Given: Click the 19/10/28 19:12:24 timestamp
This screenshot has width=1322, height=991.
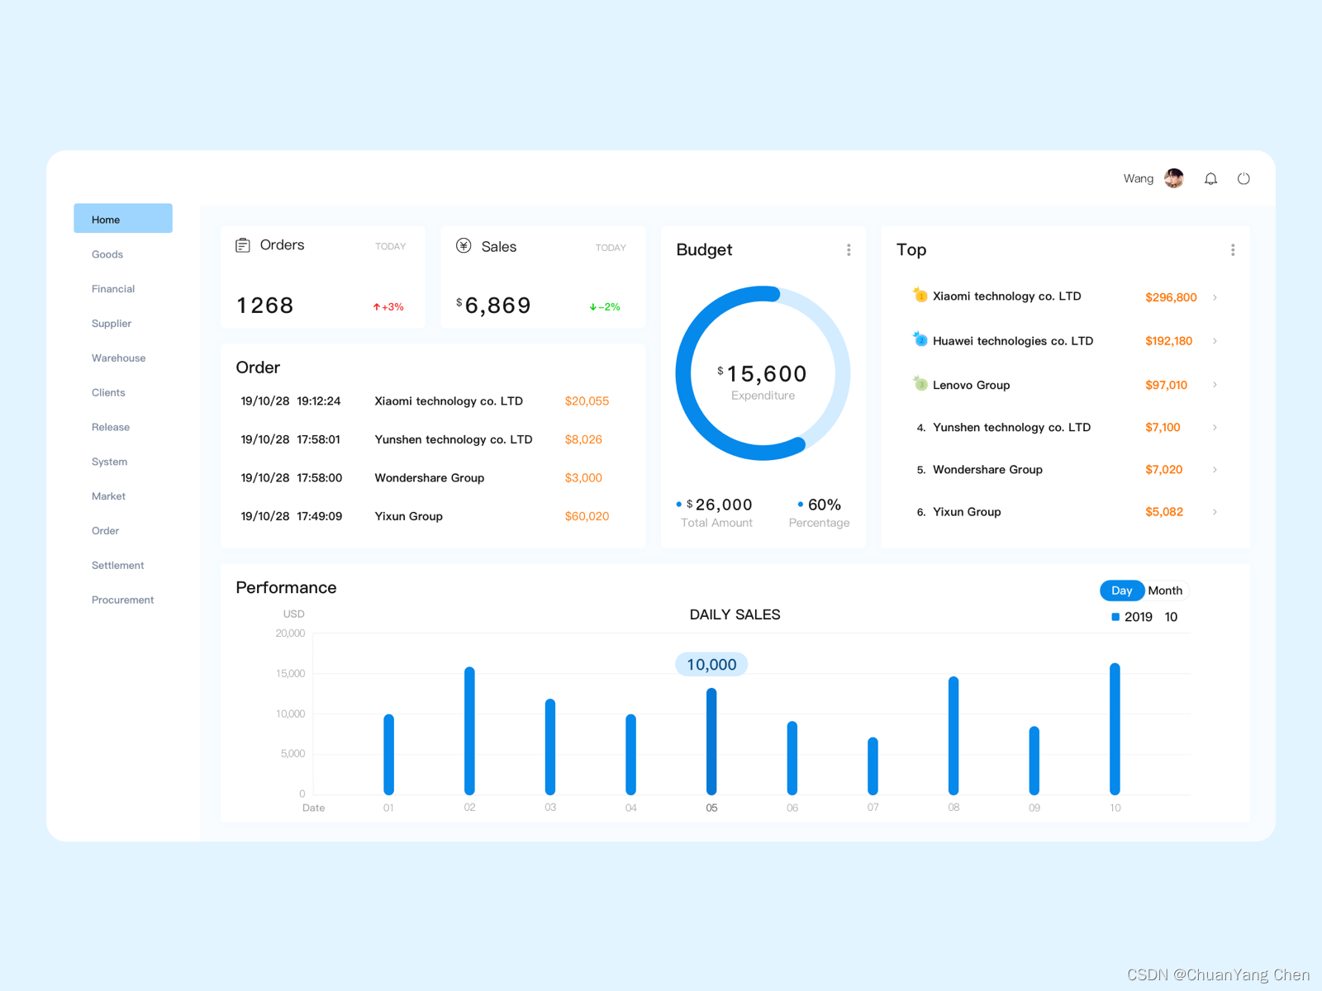Looking at the screenshot, I should coord(291,401).
